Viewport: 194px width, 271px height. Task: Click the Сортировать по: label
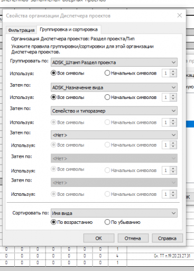pos(31,213)
